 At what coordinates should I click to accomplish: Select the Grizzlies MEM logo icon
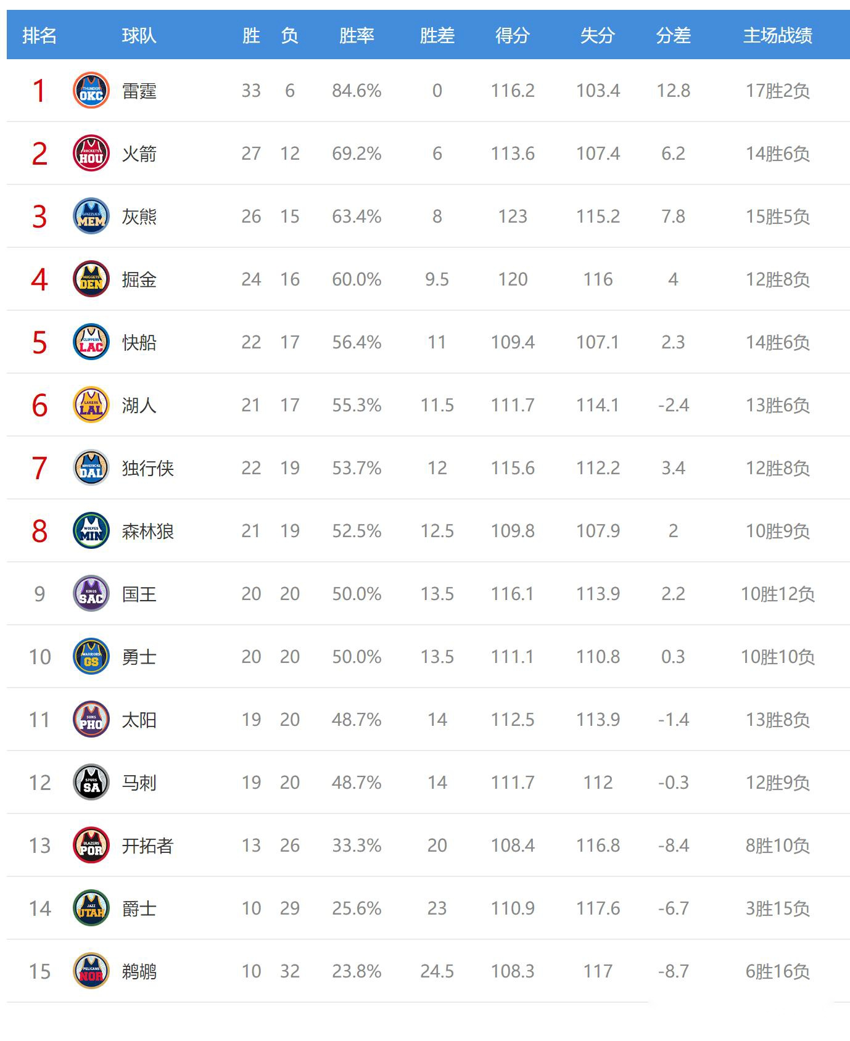[x=91, y=216]
